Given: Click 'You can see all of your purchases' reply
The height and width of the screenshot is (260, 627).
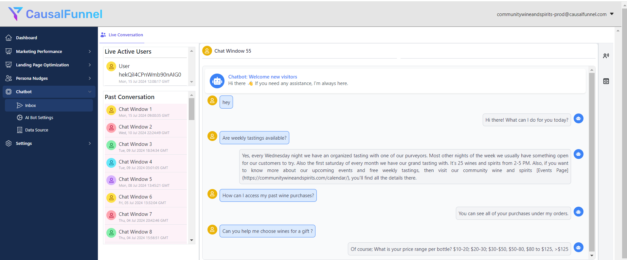Looking at the screenshot, I should coord(513,213).
